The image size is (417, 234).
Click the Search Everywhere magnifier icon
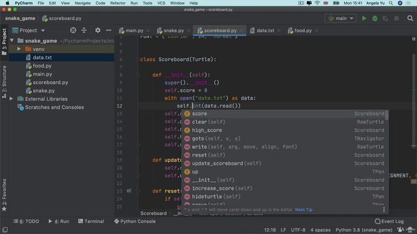410,18
